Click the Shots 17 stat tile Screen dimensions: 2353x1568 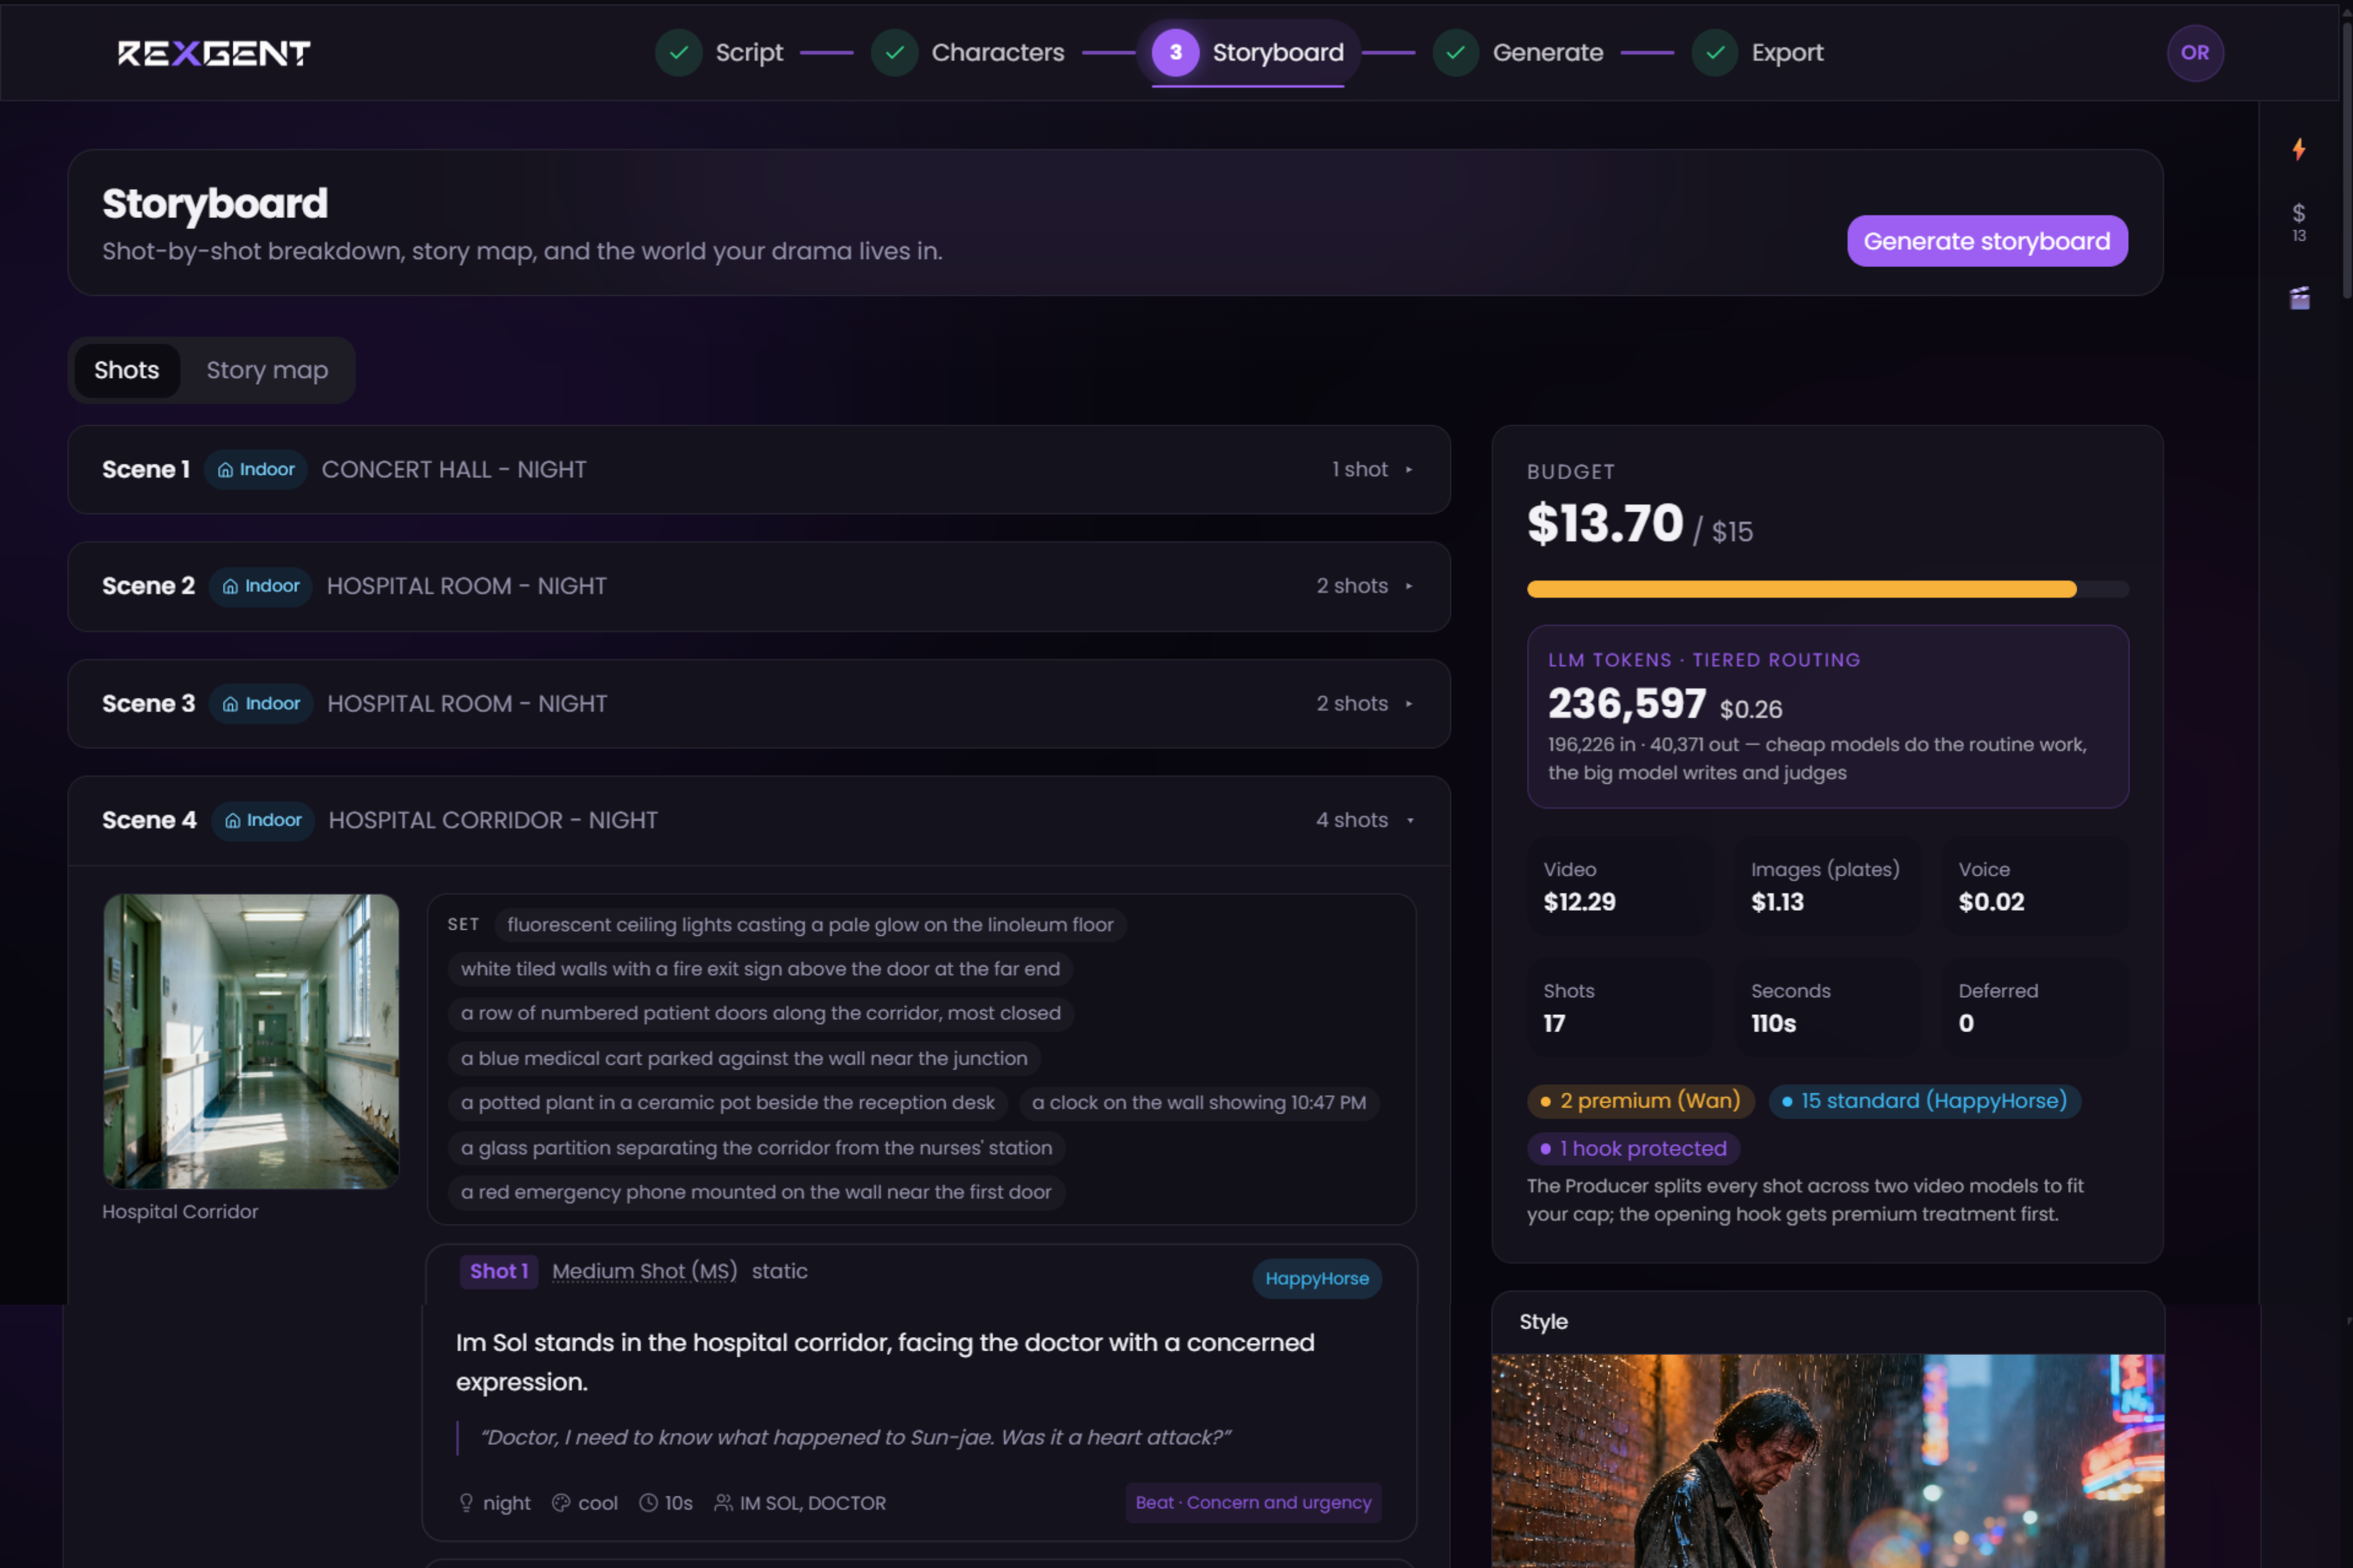[x=1620, y=1008]
